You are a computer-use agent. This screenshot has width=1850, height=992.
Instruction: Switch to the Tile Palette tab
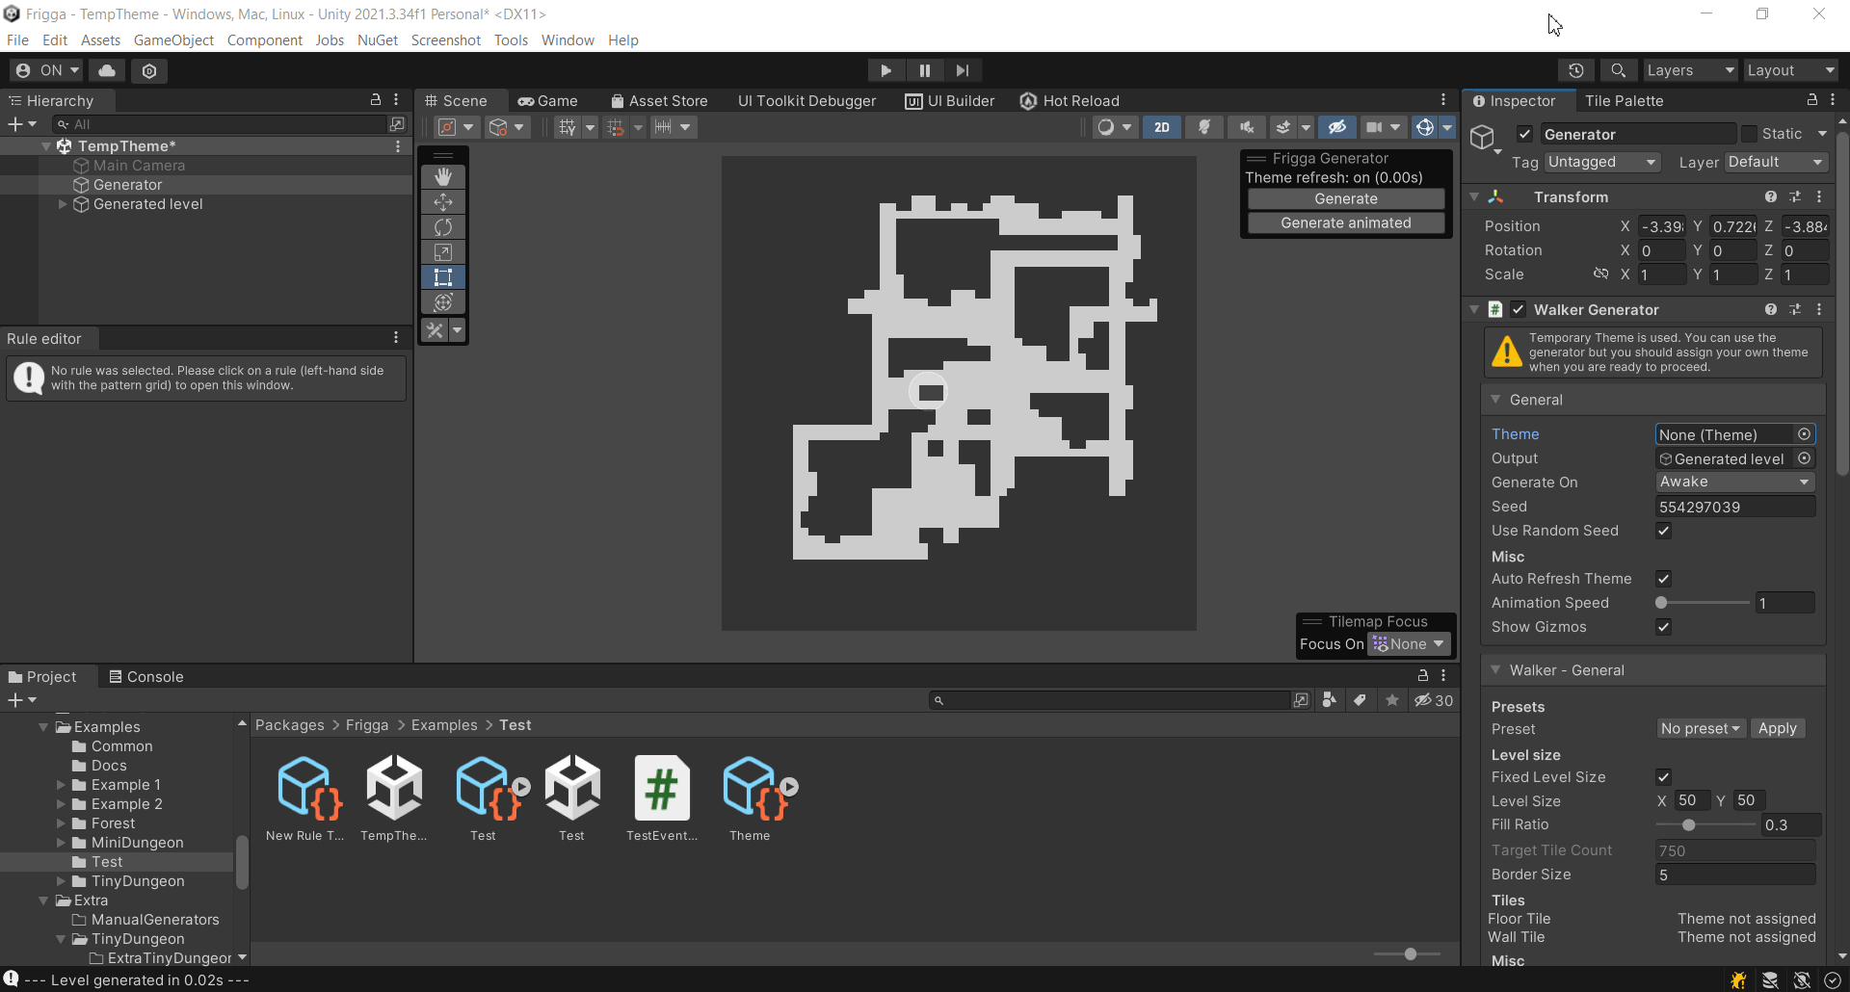click(1624, 100)
